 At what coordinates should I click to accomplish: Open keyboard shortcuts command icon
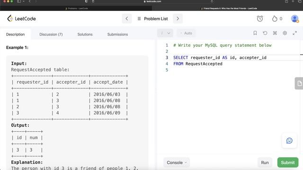point(275,33)
